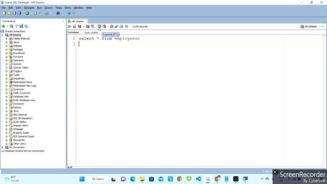Select the Functions tree item
Screen dimensions: 327x184
(18, 57)
